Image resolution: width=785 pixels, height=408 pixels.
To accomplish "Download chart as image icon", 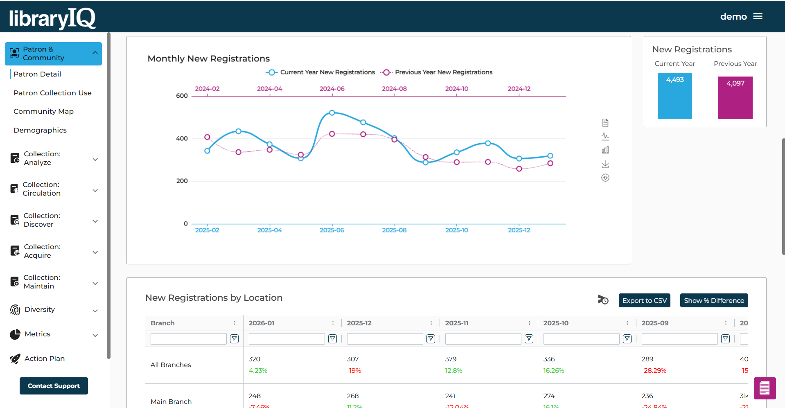I will [x=605, y=164].
